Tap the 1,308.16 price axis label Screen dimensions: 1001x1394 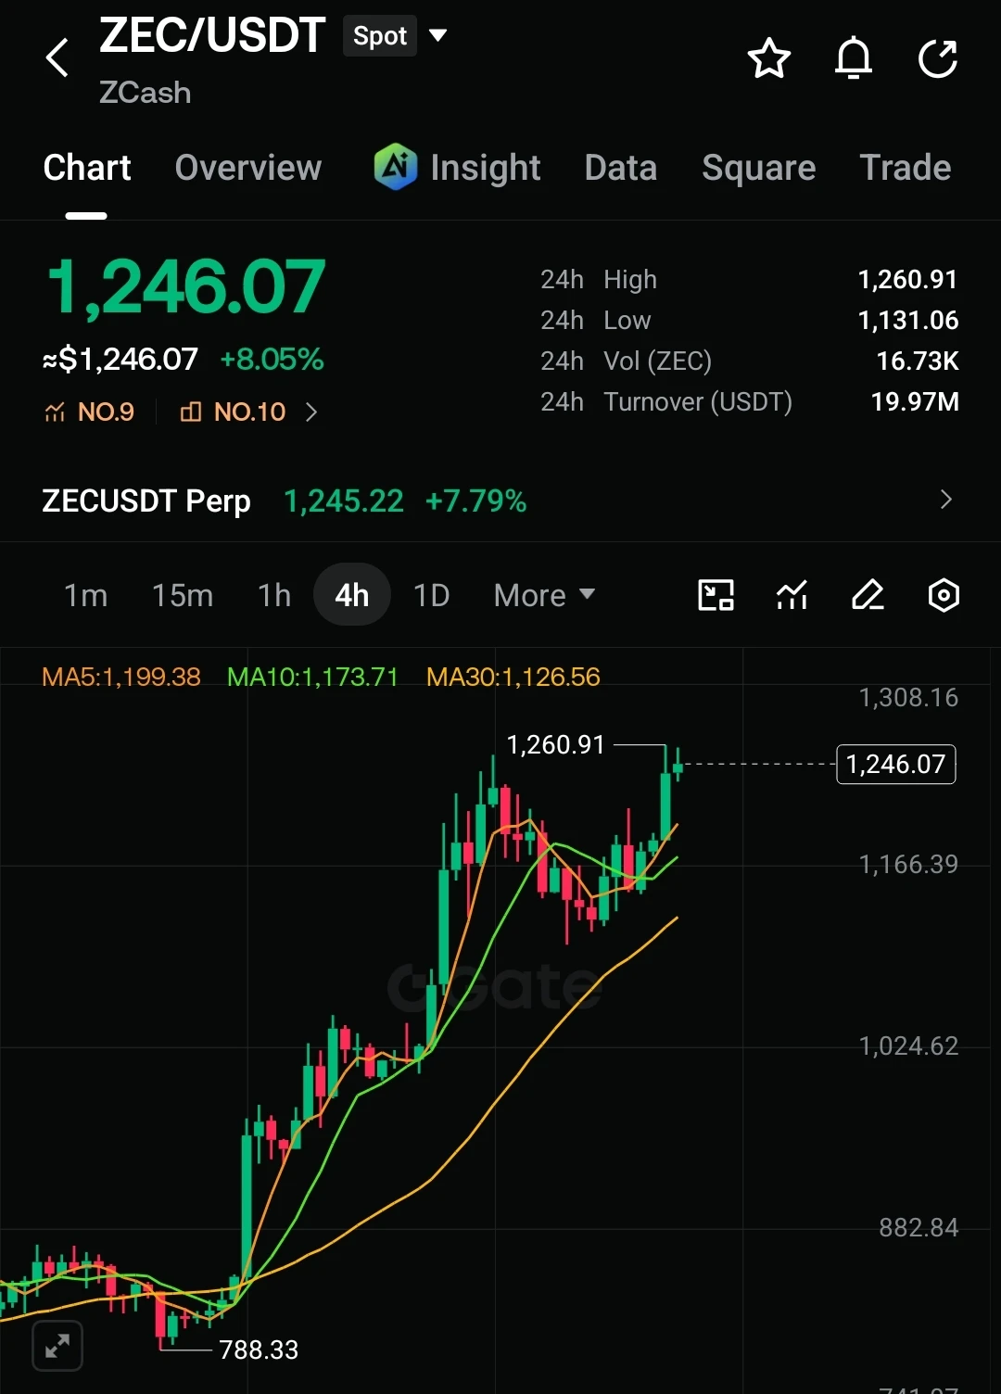[x=908, y=697]
